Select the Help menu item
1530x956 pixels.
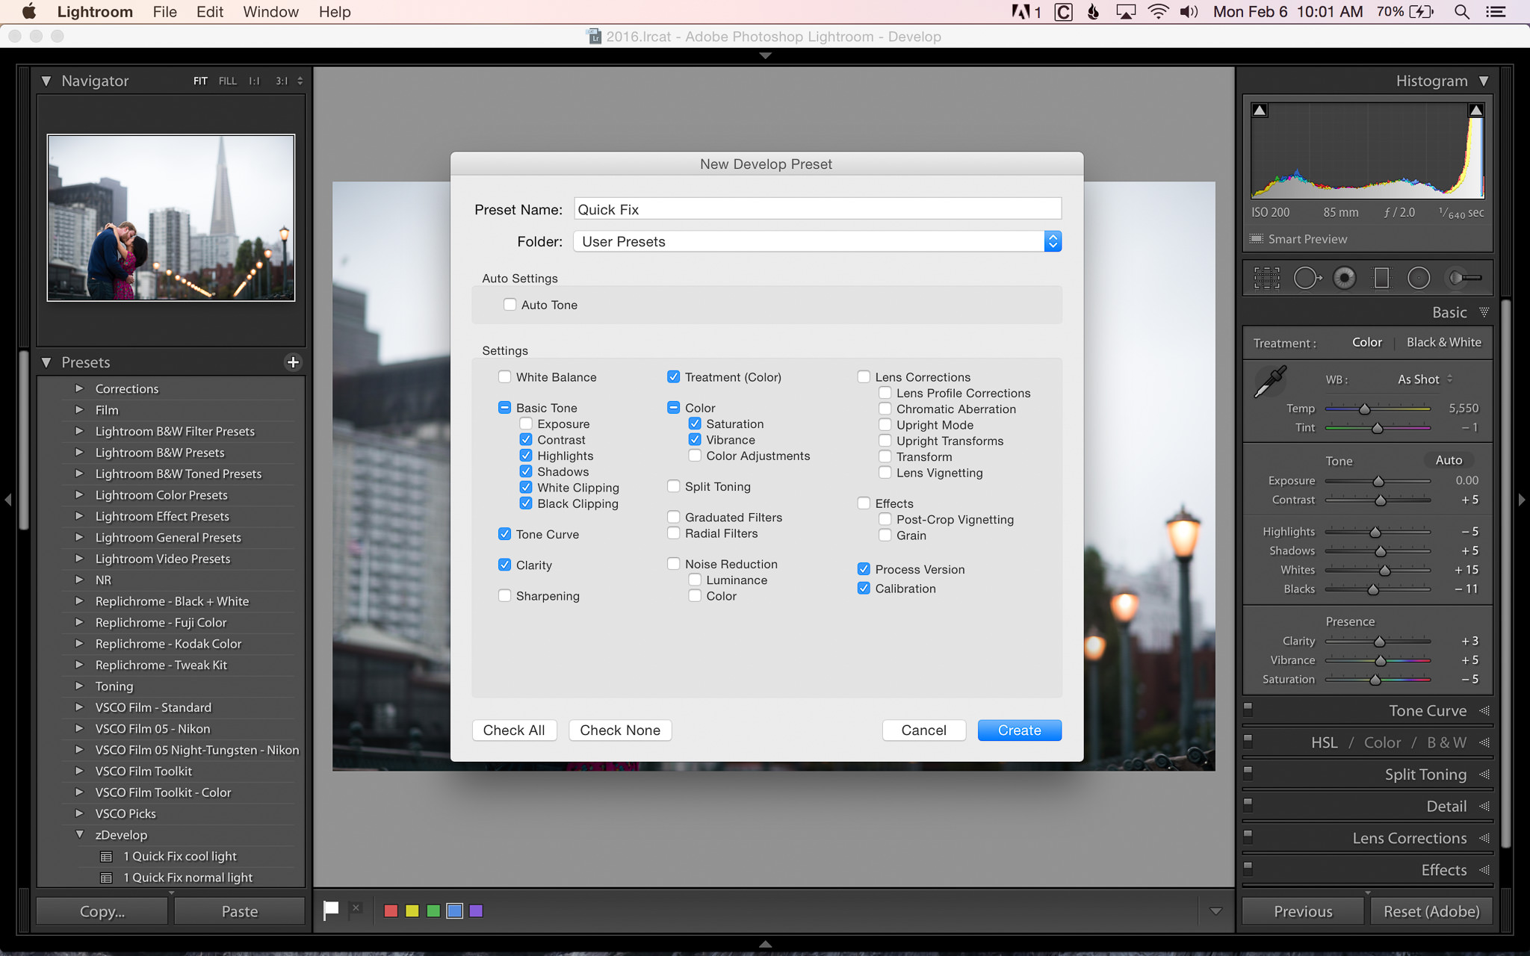334,12
